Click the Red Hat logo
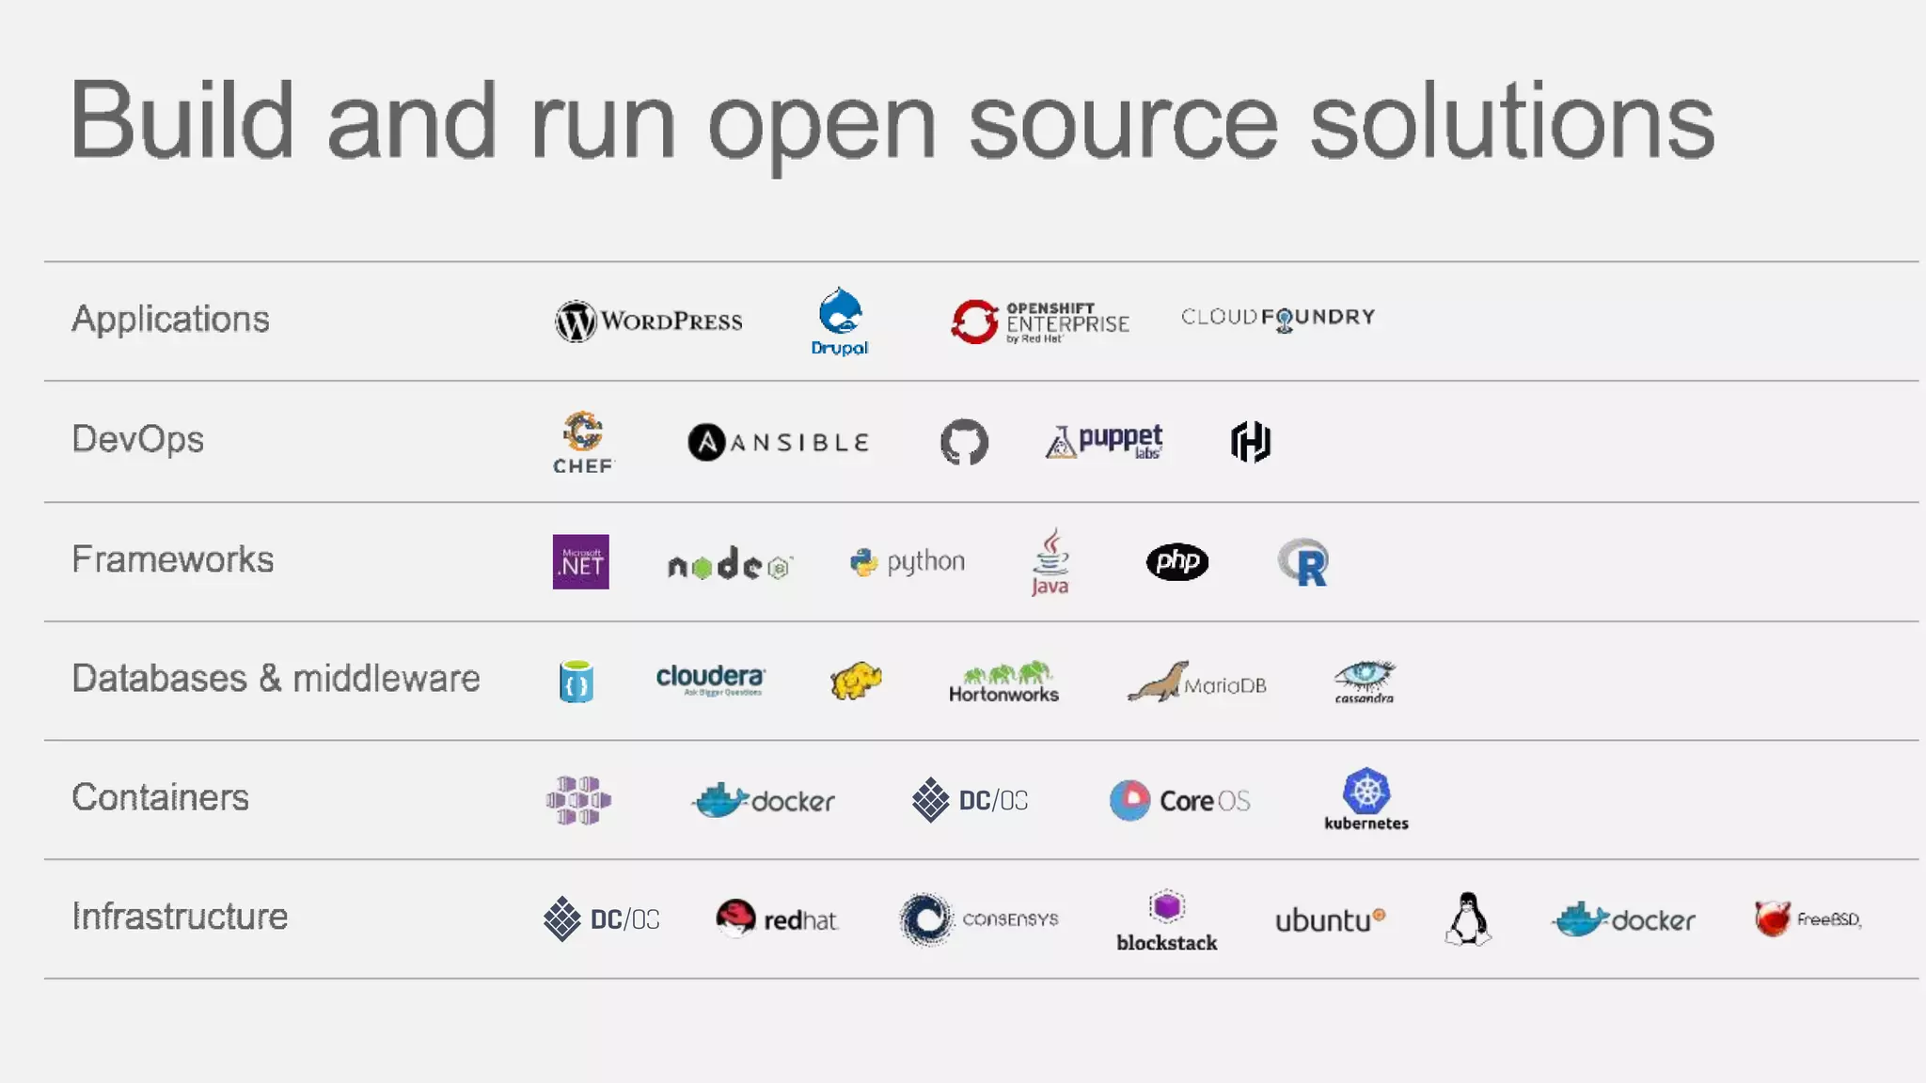 pos(776,918)
